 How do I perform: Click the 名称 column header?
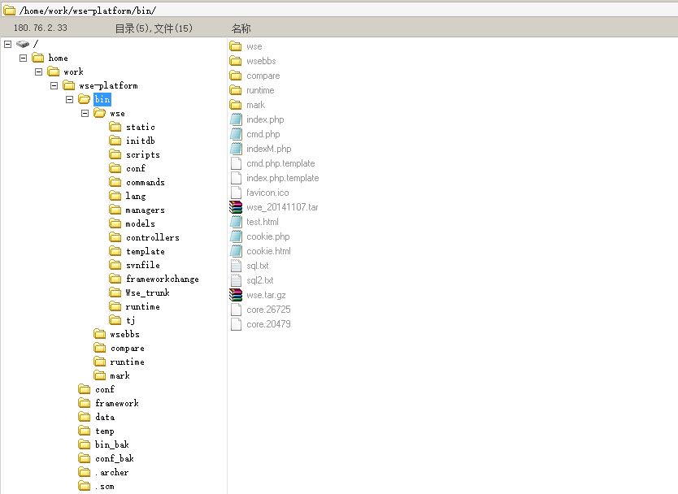tap(241, 28)
